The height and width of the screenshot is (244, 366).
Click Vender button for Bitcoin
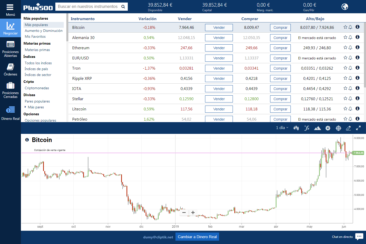click(219, 28)
